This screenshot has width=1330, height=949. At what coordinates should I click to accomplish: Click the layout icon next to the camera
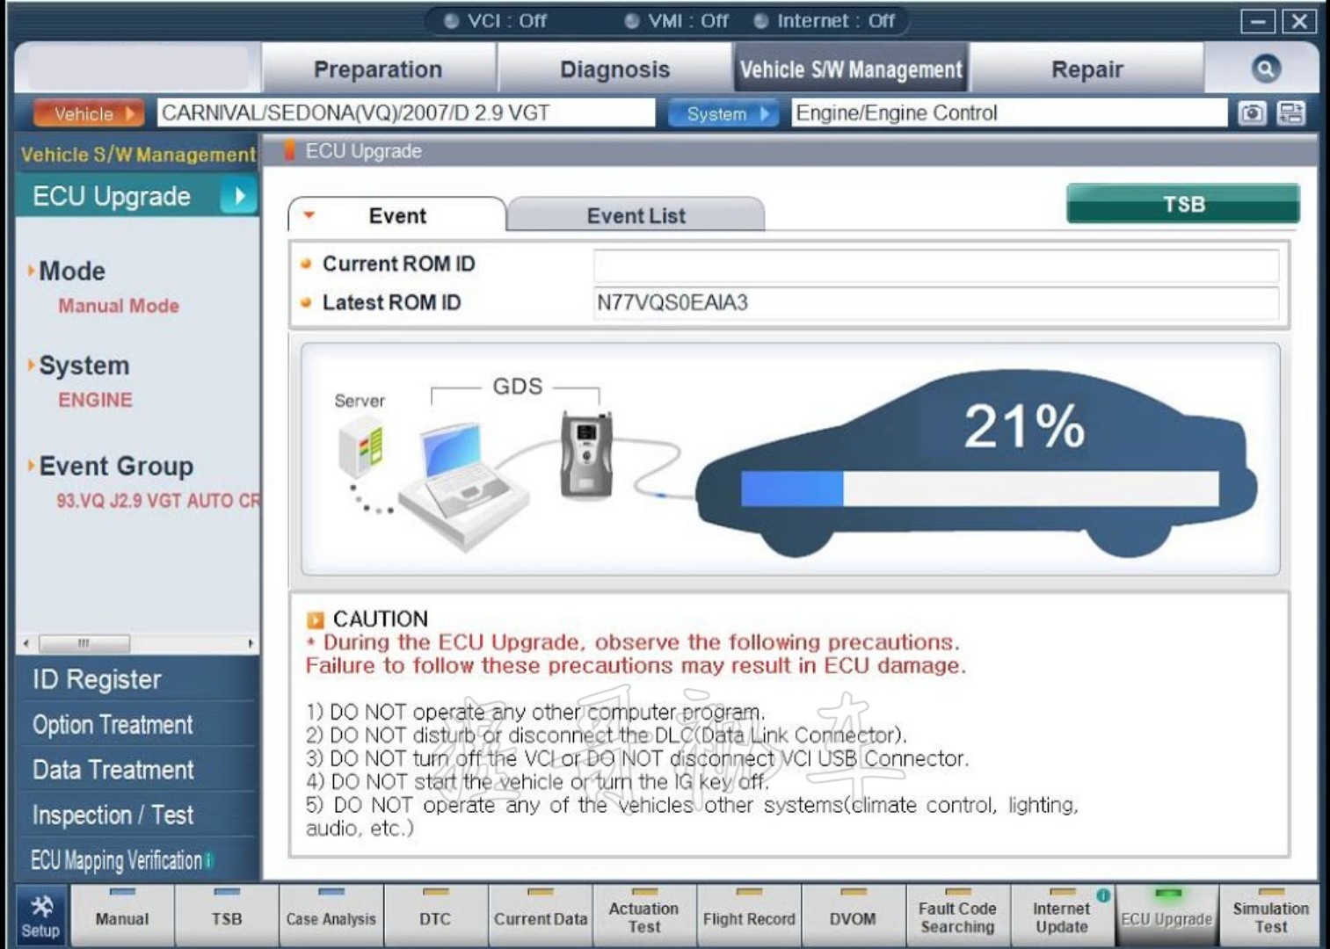1291,113
